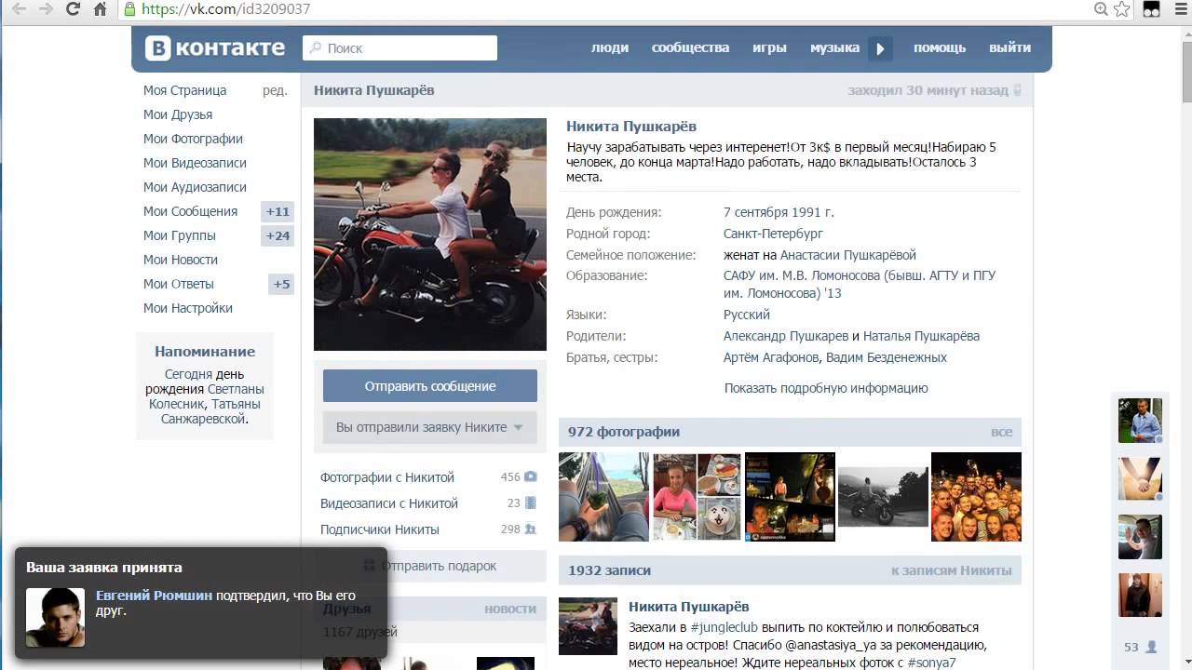Image resolution: width=1192 pixels, height=670 pixels.
Task: Click к записям Никиты link
Action: click(x=951, y=570)
